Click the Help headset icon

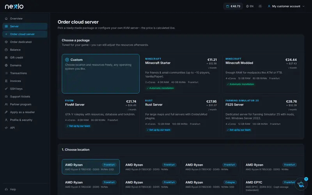point(6,189)
